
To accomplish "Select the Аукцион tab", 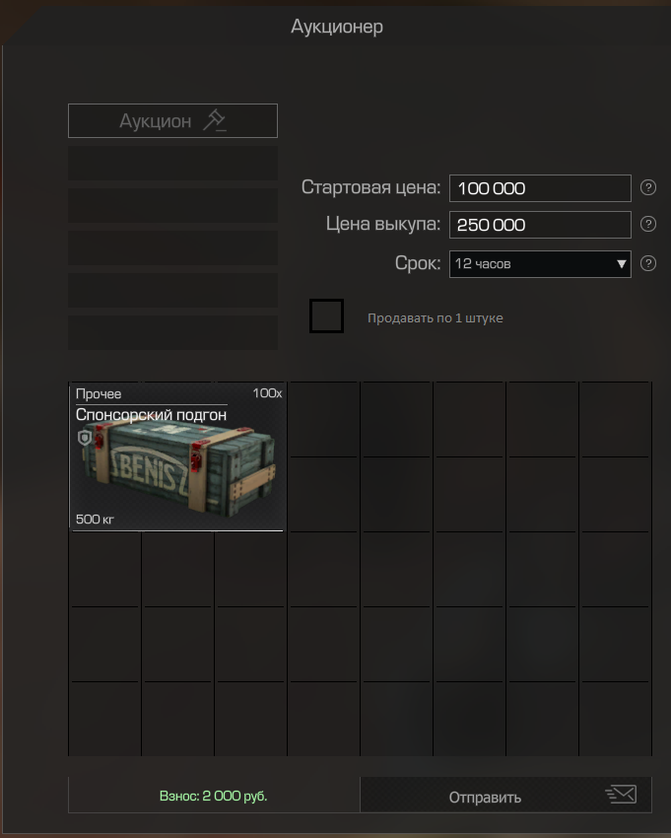I will coord(172,121).
